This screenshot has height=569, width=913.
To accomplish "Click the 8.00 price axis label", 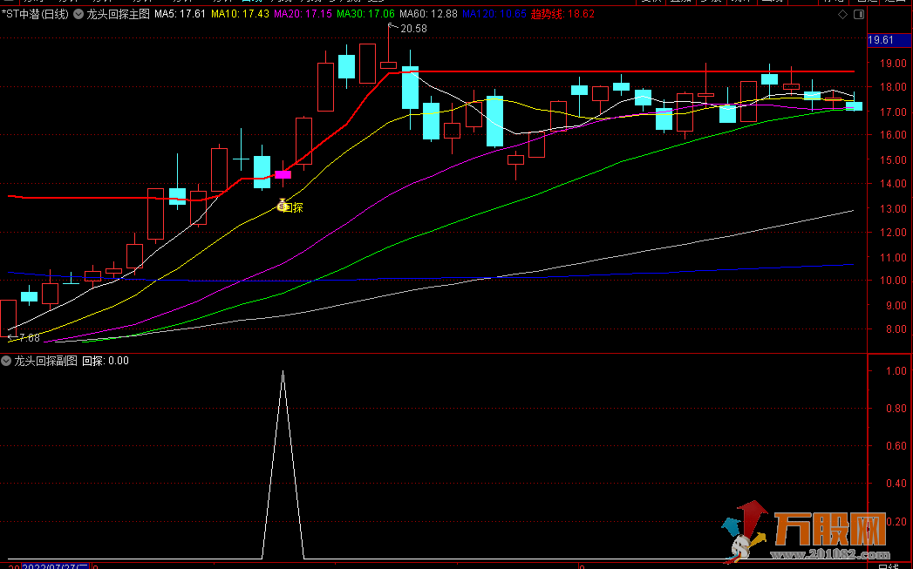I will 896,329.
